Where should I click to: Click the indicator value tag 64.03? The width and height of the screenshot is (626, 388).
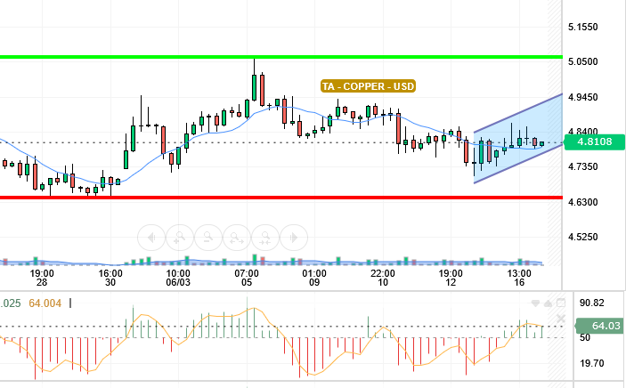pyautogui.click(x=601, y=326)
